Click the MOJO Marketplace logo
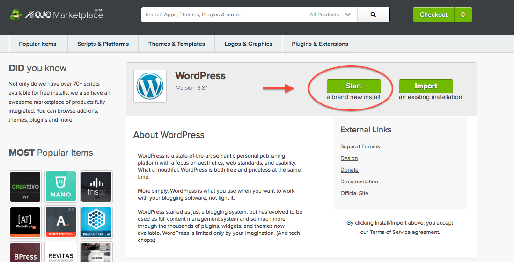This screenshot has height=262, width=514. point(56,15)
